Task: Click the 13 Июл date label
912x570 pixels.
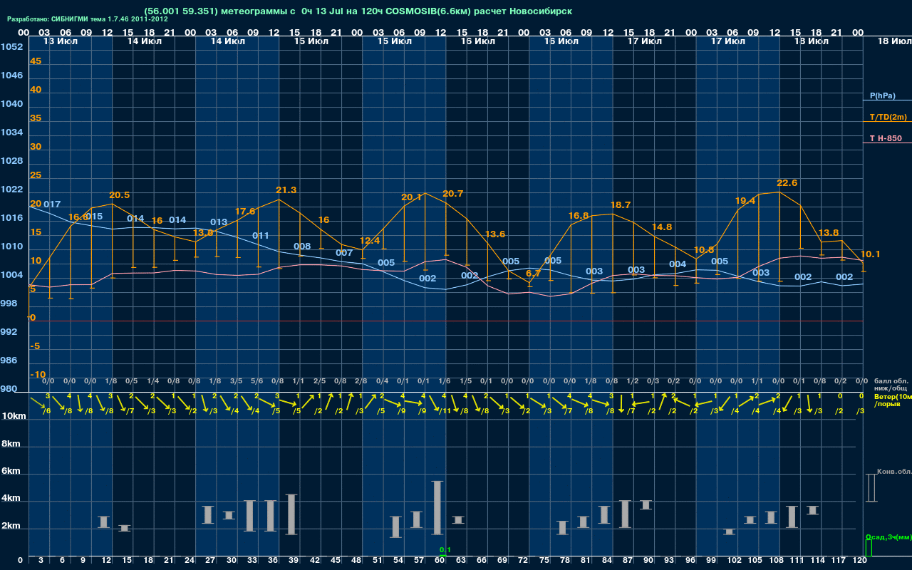Action: (x=61, y=41)
